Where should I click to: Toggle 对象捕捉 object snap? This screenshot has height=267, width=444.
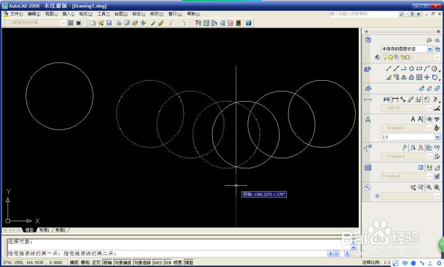[x=123, y=263]
